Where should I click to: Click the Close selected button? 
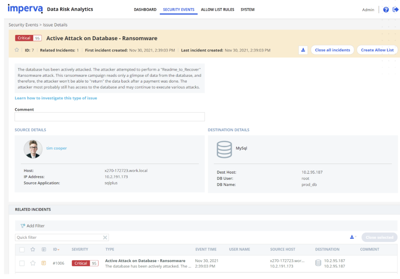379,237
